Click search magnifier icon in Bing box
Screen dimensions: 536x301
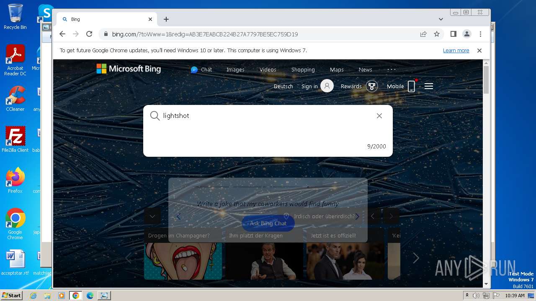155,116
